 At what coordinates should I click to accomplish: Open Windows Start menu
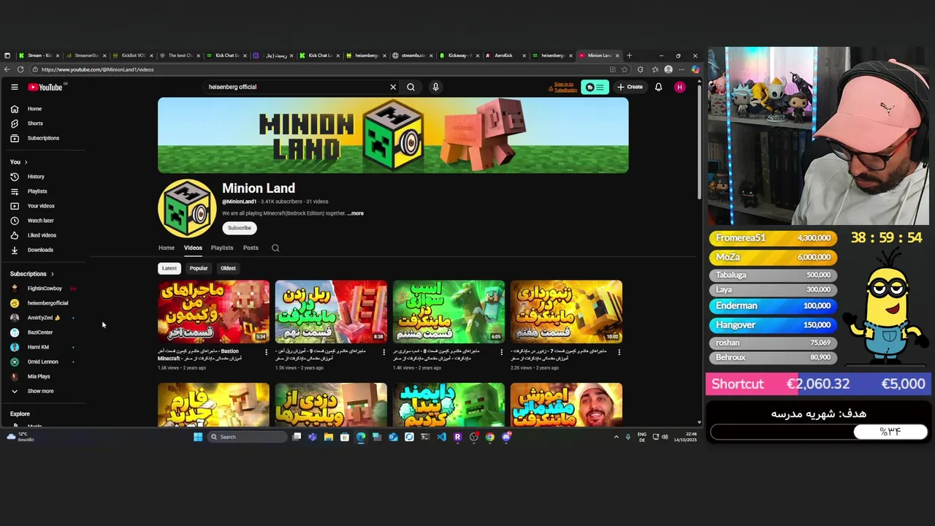(x=197, y=437)
